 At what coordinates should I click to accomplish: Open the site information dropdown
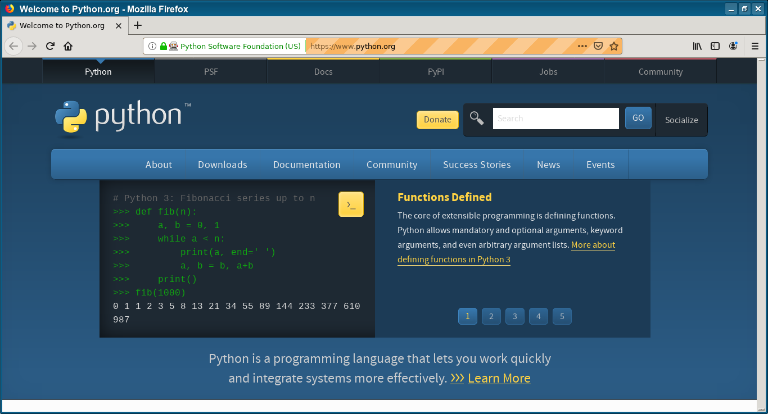click(x=152, y=46)
